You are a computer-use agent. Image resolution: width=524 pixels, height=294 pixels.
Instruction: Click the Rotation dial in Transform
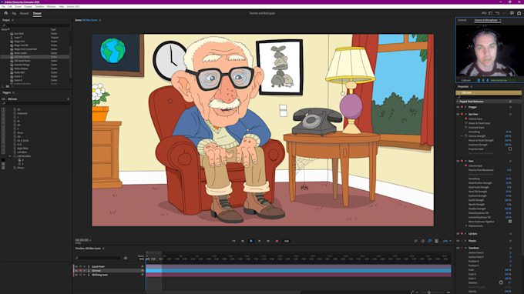(x=501, y=282)
